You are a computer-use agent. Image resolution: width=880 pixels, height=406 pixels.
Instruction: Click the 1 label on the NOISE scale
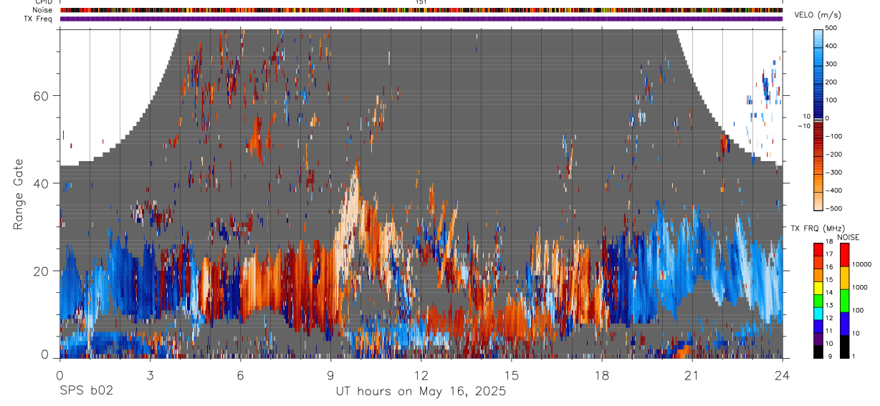coord(853,357)
